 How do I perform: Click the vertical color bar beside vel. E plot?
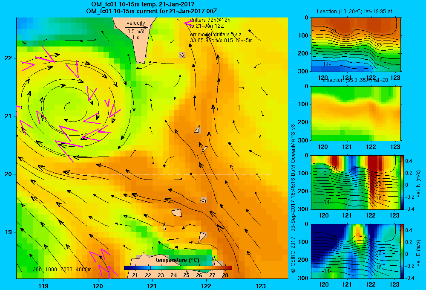[x=403, y=251]
